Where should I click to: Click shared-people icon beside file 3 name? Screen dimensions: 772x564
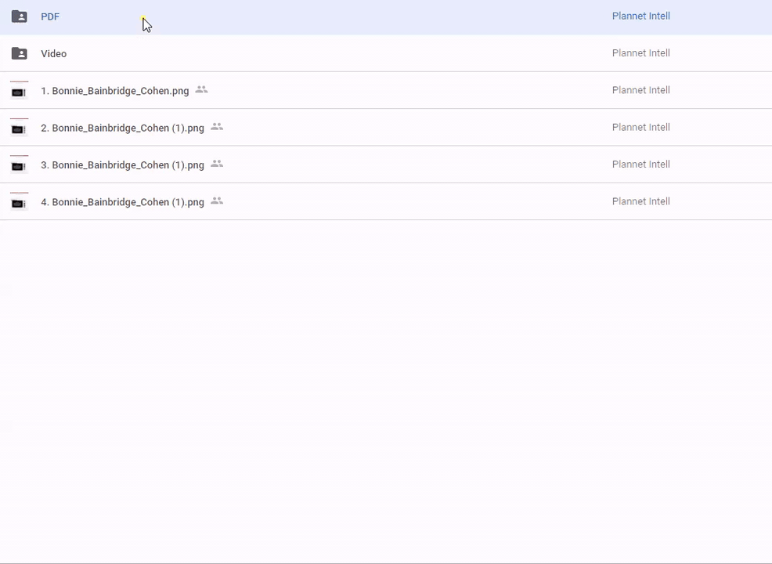pos(217,164)
